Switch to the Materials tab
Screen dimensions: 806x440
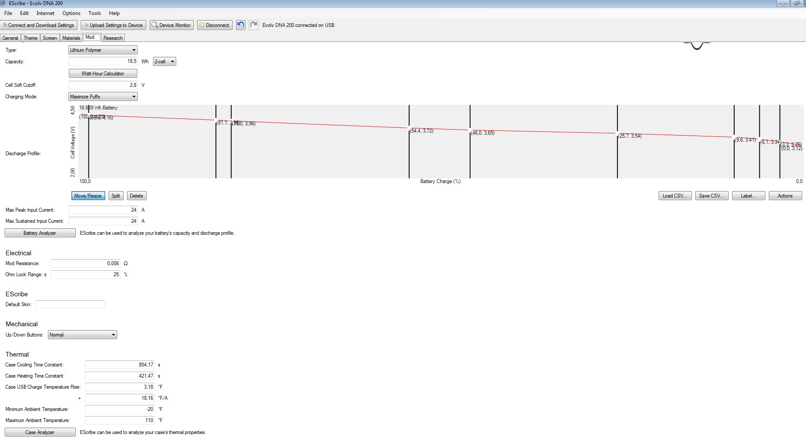[71, 38]
